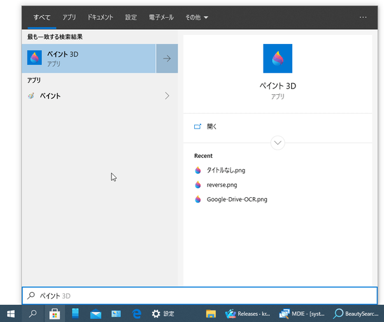
Task: Click the taskbar search magnifier button
Action: 33,314
